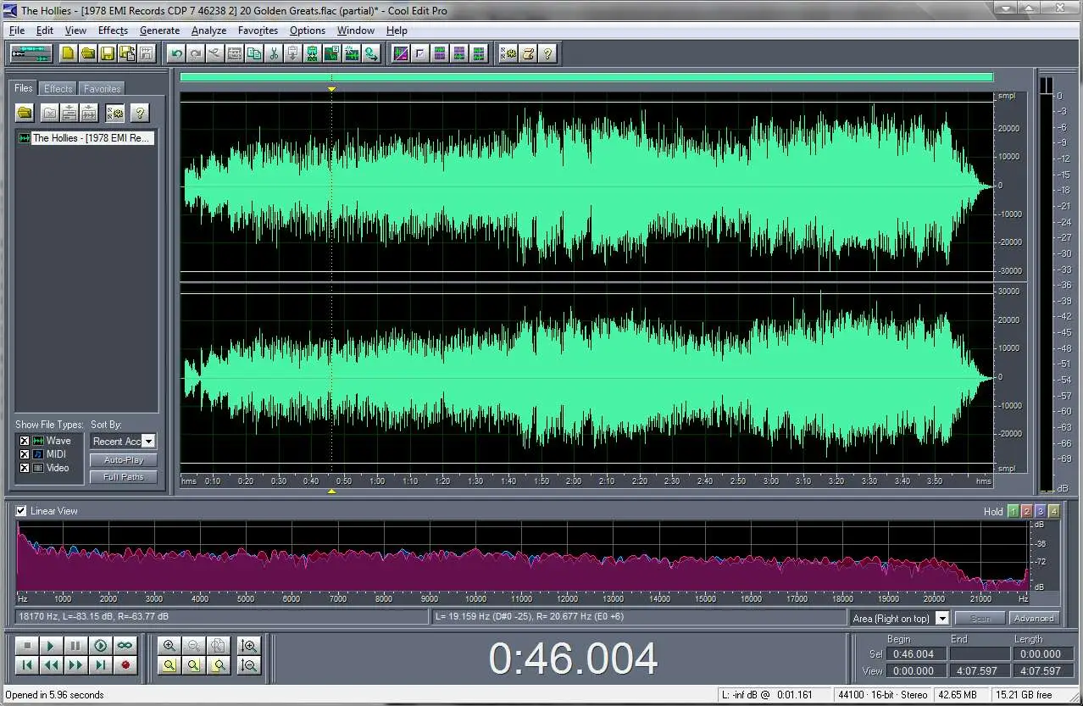Toggle Hold button 2 in frequency analysis

(x=1027, y=511)
